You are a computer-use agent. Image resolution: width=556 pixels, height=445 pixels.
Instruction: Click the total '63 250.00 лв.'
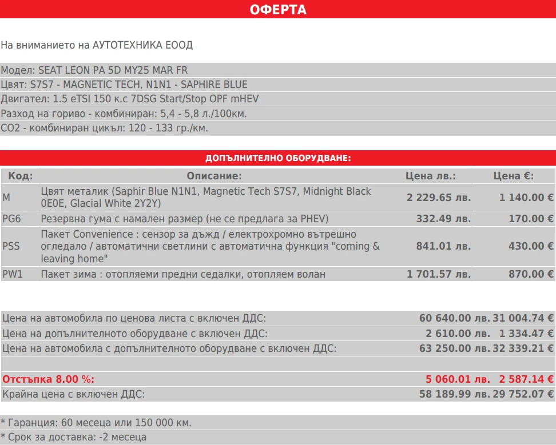[455, 348]
